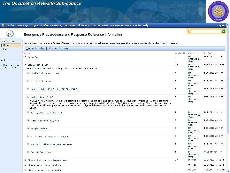This screenshot has width=230, height=173.
Task: Open Disaster Response: Acute Phase discussion
Action: [x=44, y=165]
